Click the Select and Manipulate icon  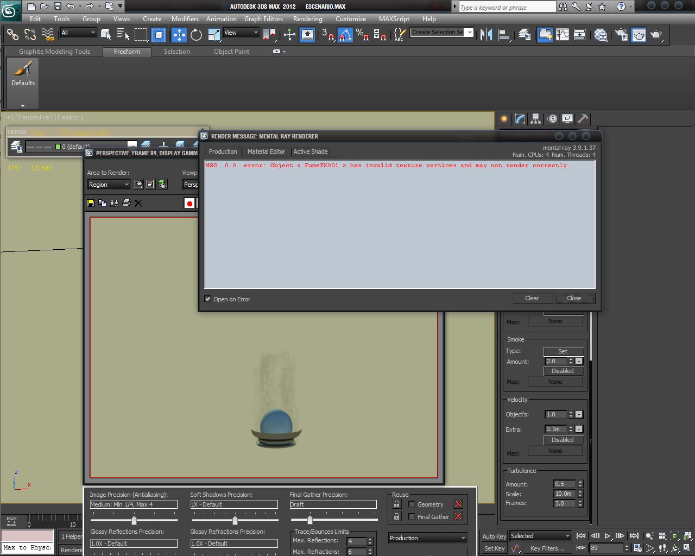click(289, 35)
